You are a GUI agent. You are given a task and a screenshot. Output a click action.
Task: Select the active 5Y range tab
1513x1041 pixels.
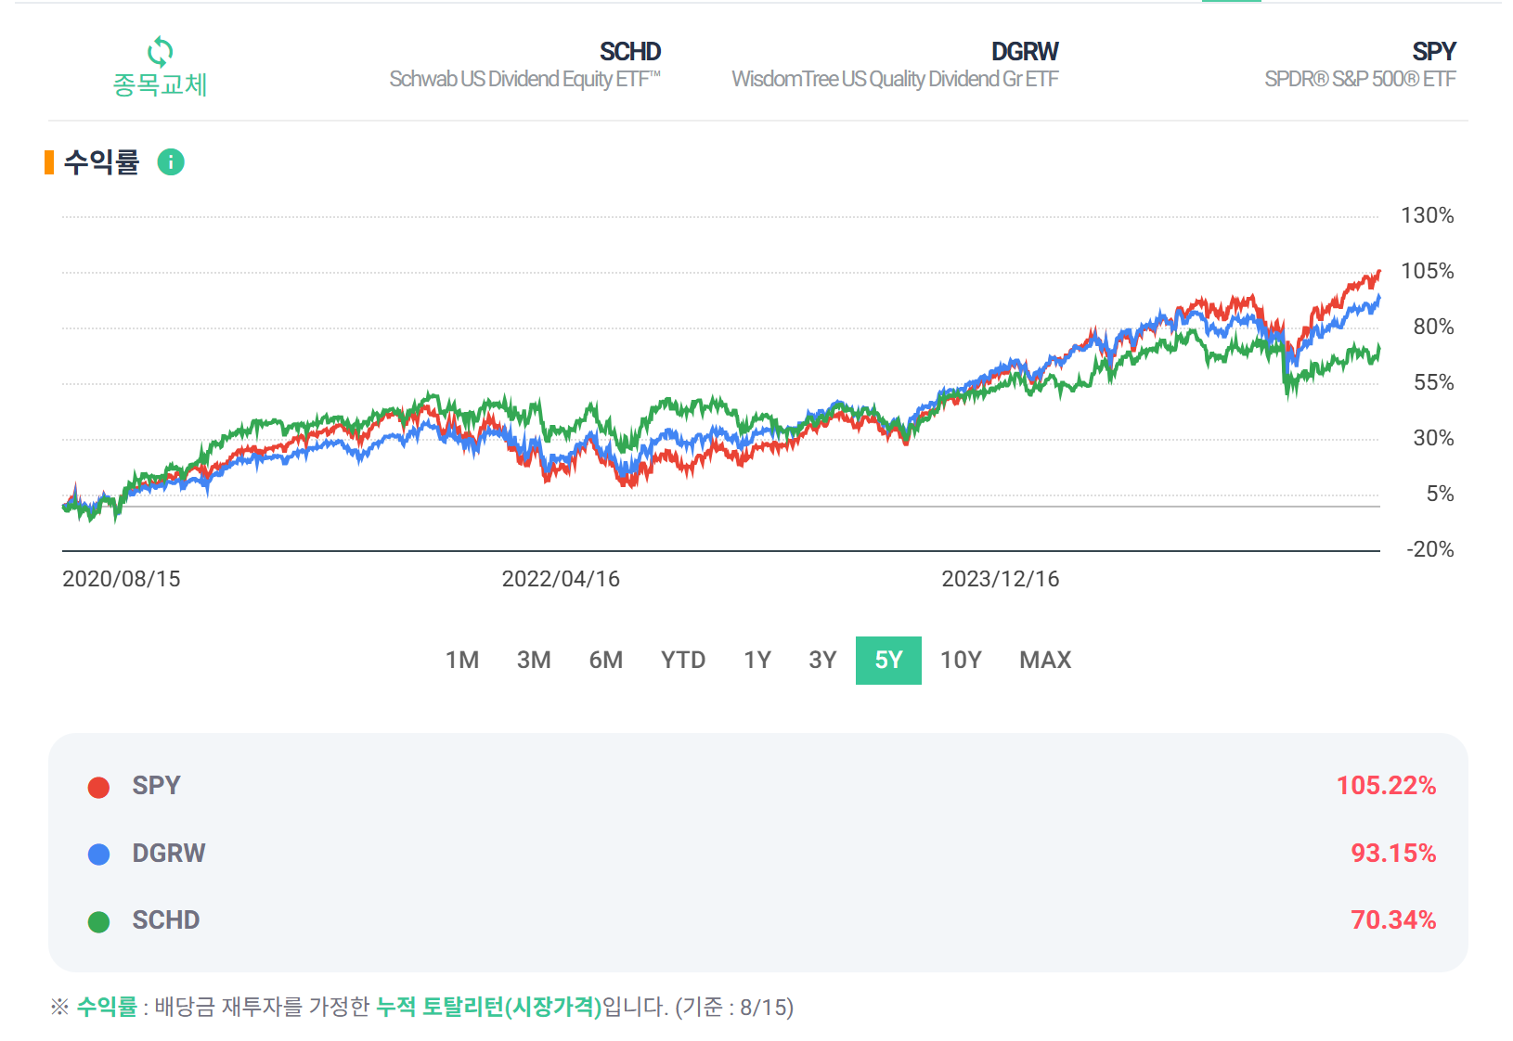tap(888, 660)
